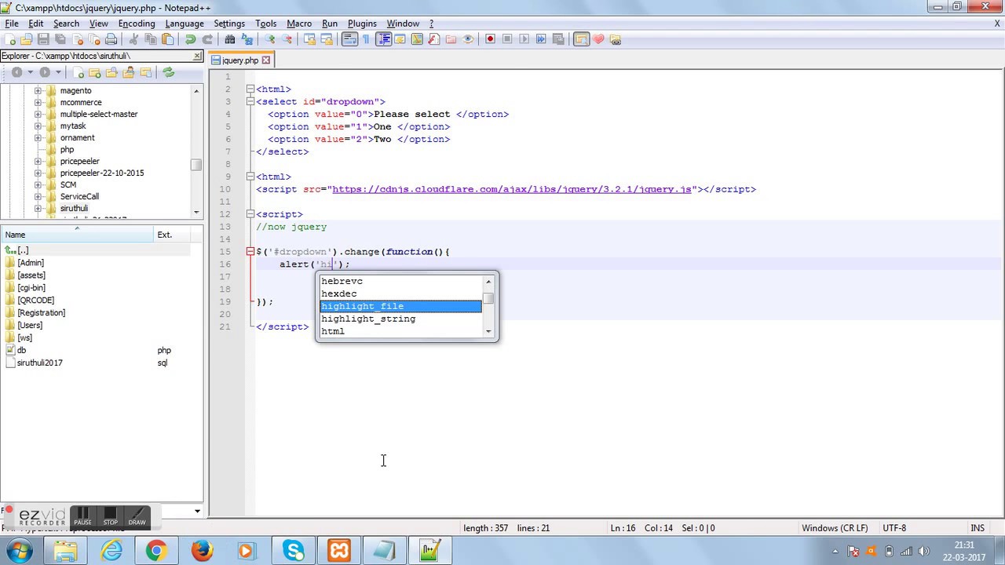Open the siruthuli2017 sql file entry
Viewport: 1005px width, 565px height.
click(x=39, y=363)
